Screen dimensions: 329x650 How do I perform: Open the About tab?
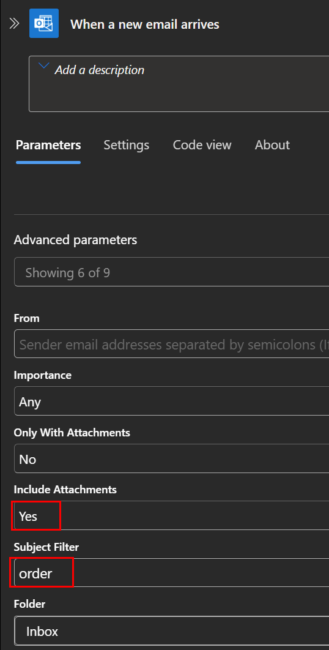(x=272, y=145)
